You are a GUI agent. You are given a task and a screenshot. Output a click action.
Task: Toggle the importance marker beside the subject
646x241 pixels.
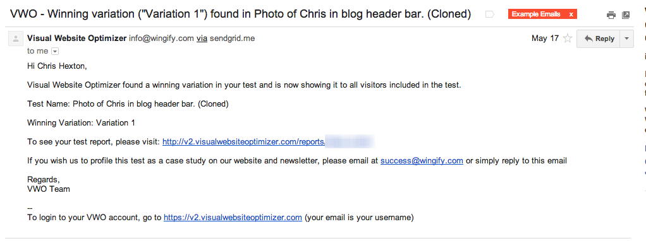[490, 15]
